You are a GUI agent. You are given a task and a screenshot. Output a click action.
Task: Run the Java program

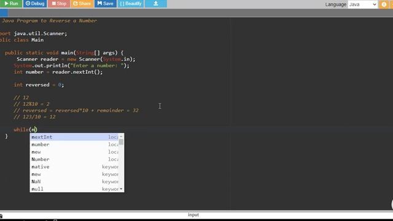coord(11,4)
